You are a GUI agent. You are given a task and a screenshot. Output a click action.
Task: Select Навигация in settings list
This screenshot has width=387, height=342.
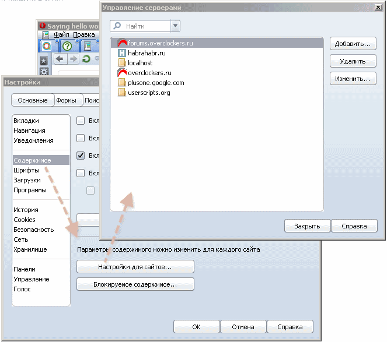[x=41, y=131]
